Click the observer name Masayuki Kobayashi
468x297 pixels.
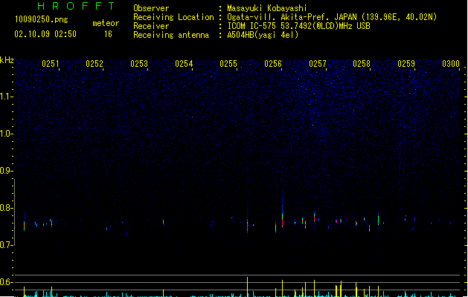pyautogui.click(x=267, y=8)
